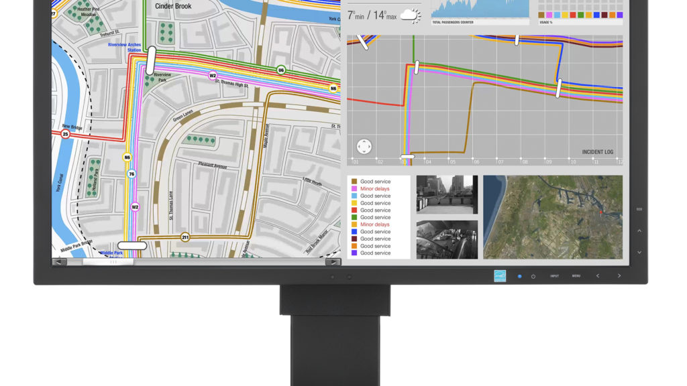Click the 06 hour timeline marker
The image size is (687, 386).
point(476,161)
